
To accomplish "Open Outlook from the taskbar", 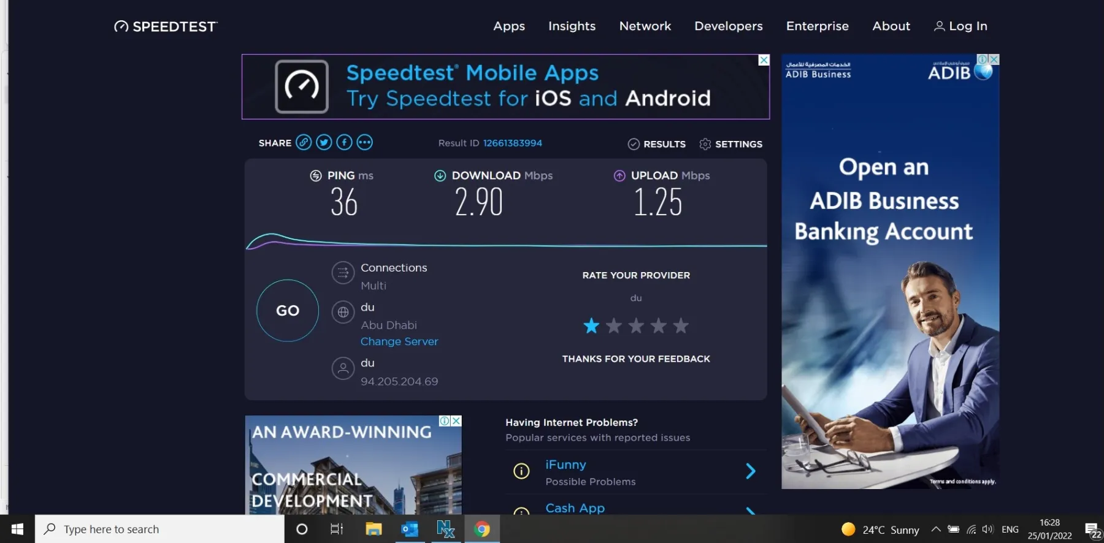I will click(409, 529).
